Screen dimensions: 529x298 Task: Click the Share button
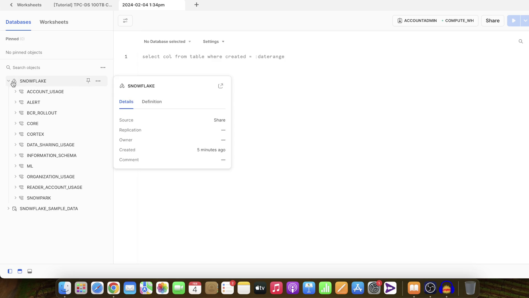coord(492,21)
